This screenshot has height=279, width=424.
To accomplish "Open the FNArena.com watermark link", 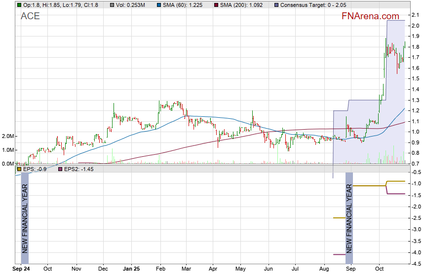I will (x=370, y=16).
